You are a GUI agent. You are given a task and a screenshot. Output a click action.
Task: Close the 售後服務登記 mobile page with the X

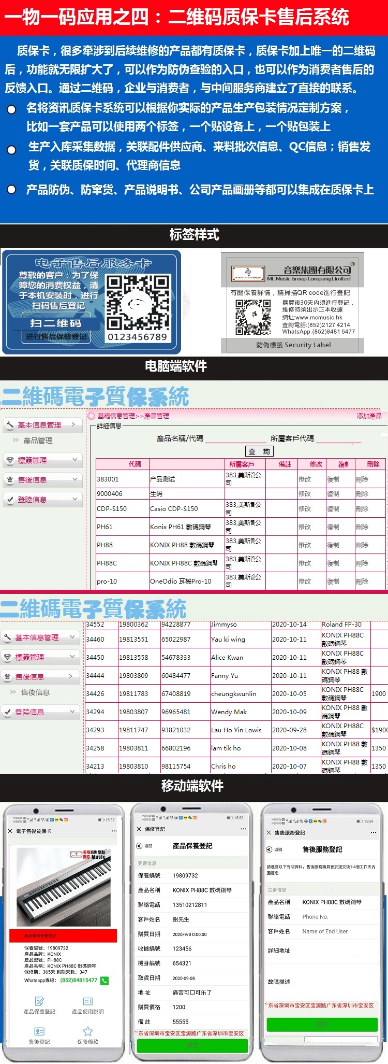(269, 832)
